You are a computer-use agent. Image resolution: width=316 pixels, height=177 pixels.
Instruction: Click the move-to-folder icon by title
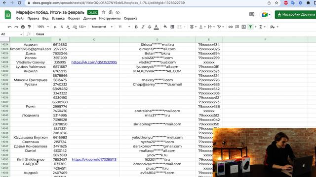111,12
